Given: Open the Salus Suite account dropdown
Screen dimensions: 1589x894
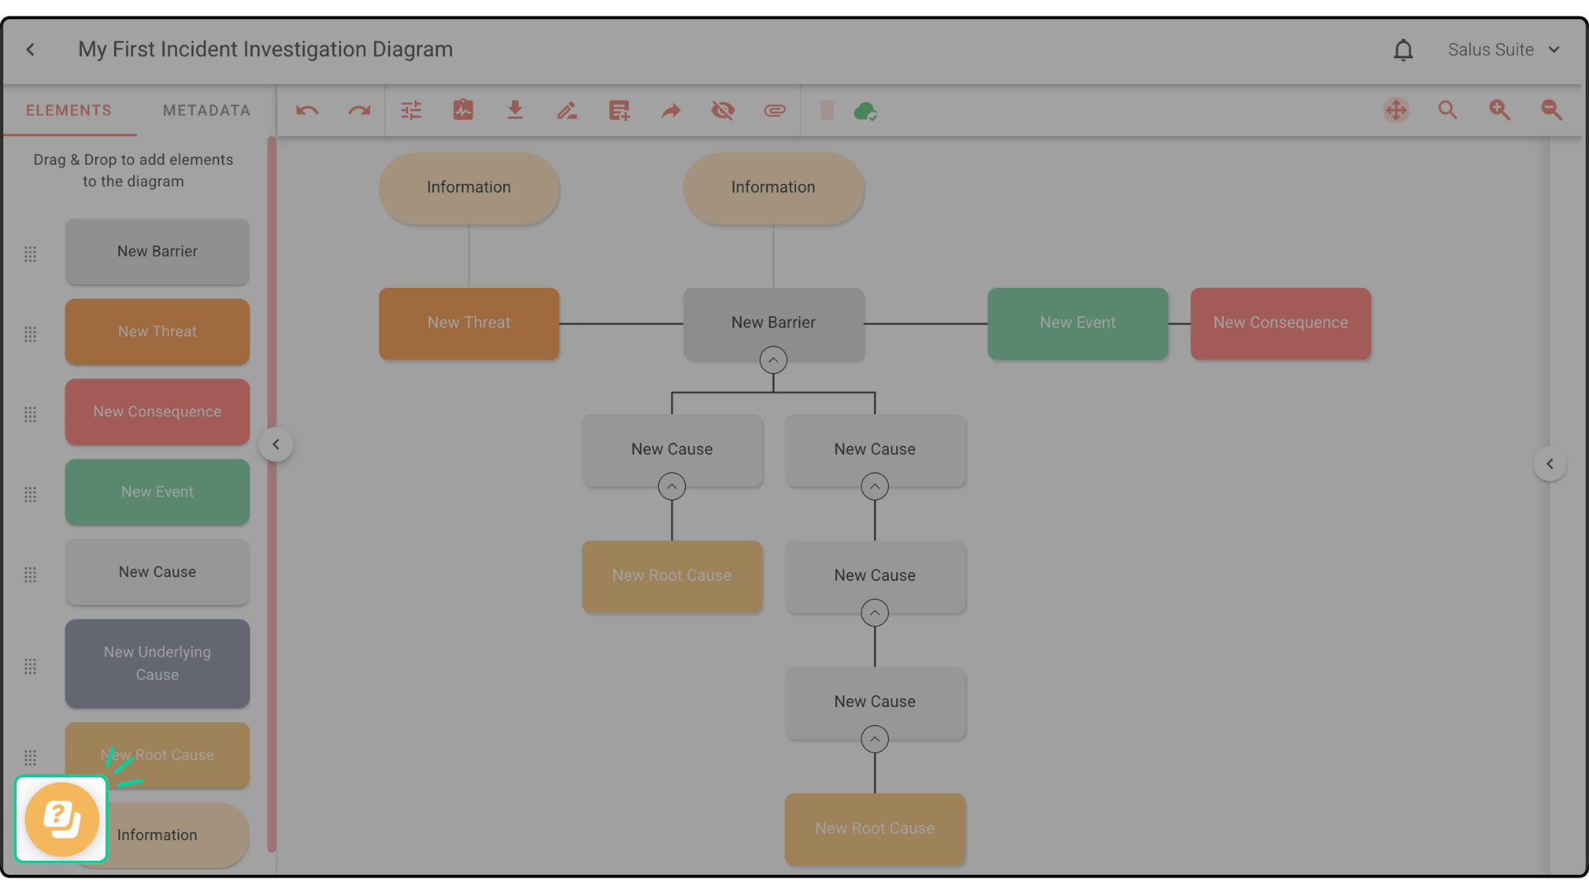Looking at the screenshot, I should 1504,50.
